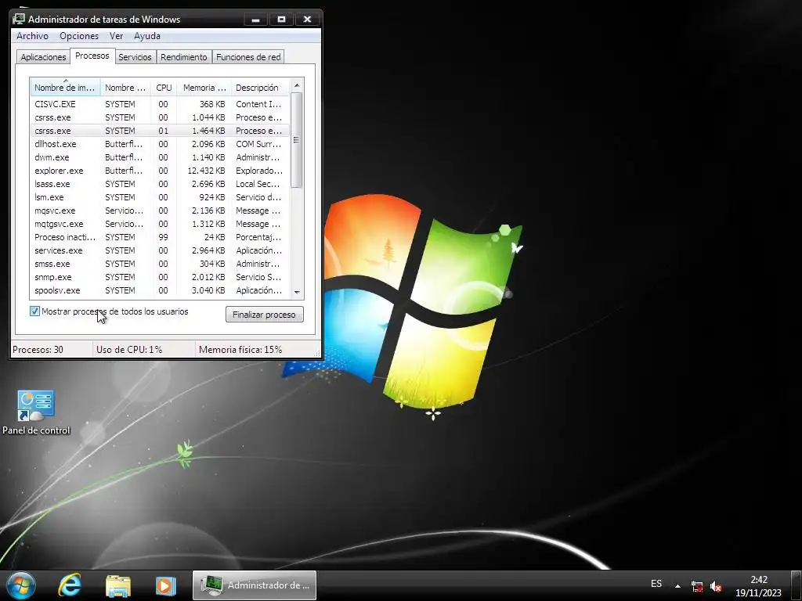Image resolution: width=802 pixels, height=601 pixels.
Task: Open the Archivo menu
Action: tap(32, 36)
